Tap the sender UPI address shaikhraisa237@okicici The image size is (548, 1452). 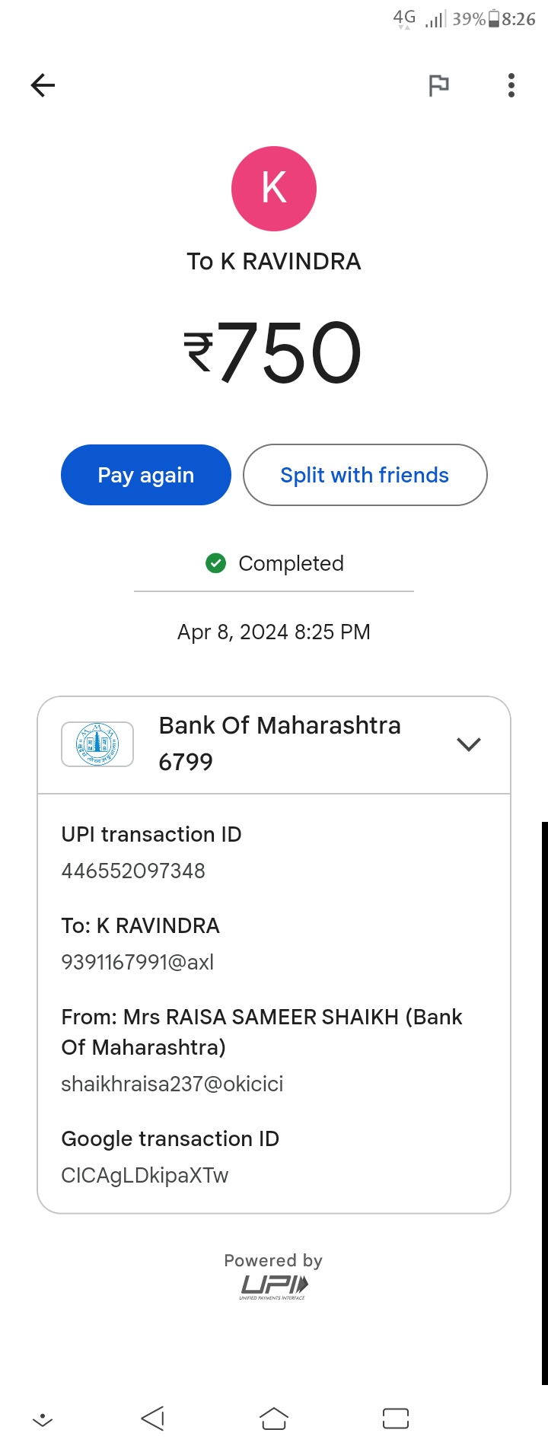[172, 1084]
